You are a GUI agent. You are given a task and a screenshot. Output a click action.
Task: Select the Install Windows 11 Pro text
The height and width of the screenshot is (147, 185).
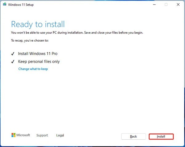[38, 54]
